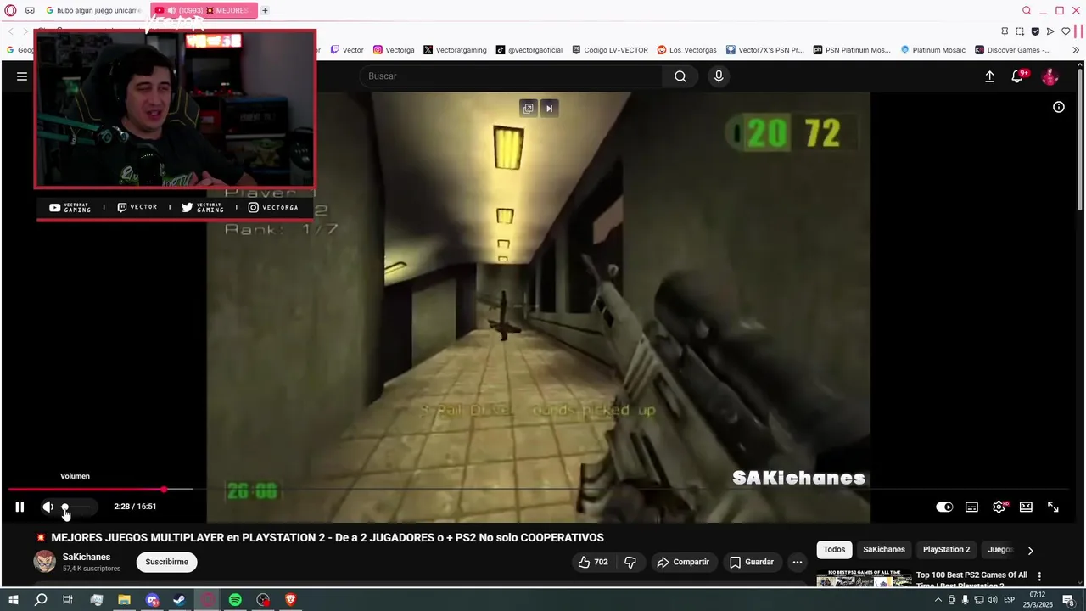The width and height of the screenshot is (1086, 611).
Task: Open a new browser tab with plus
Action: click(x=265, y=10)
